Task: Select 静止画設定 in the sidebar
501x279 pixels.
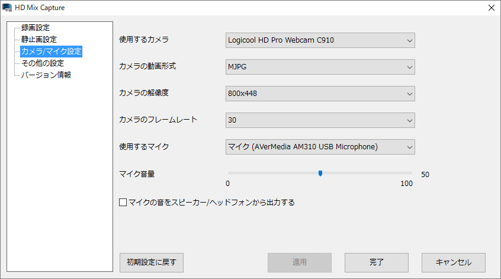Action: [38, 40]
